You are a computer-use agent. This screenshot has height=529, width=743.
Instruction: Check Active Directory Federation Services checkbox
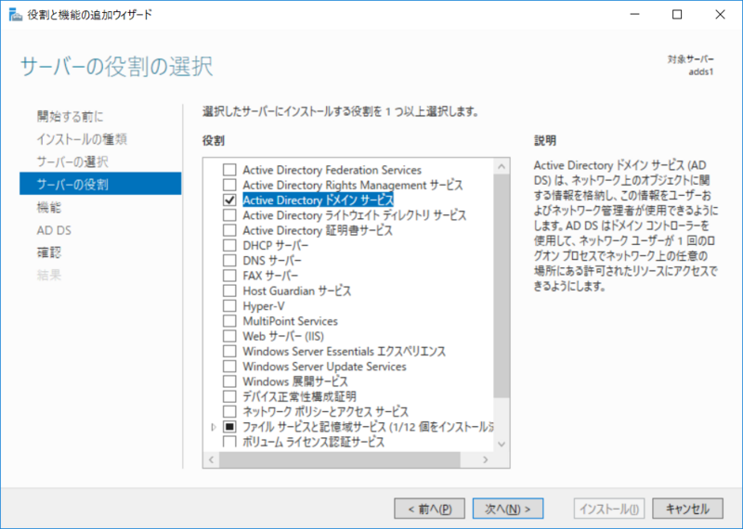coord(229,170)
